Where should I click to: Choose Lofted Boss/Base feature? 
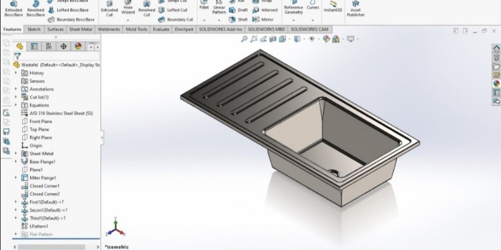click(x=68, y=10)
